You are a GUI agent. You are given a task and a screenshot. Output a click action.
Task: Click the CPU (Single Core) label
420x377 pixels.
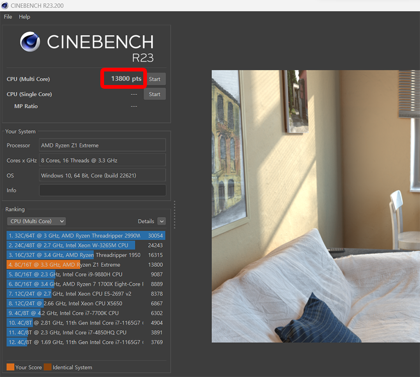click(x=29, y=94)
